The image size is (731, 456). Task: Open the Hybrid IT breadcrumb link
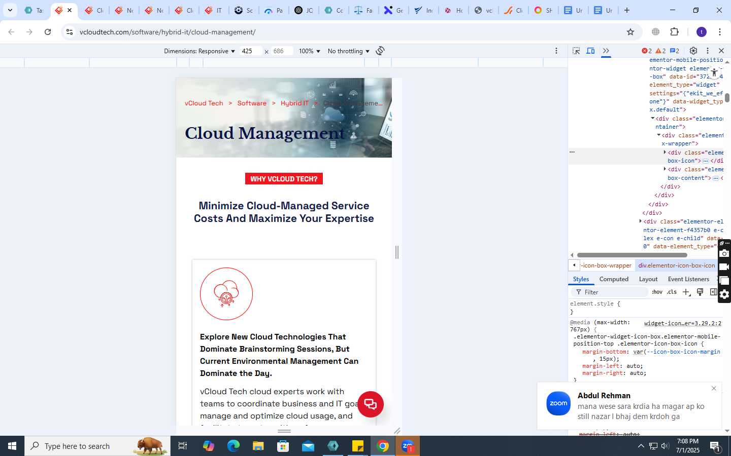point(294,103)
